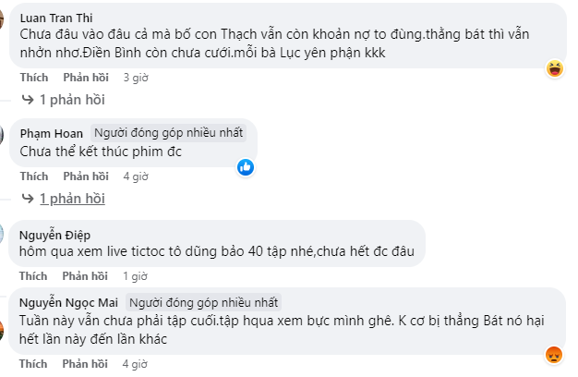Expand "1 phản hồi" under Phạm Hoan's comment
578x377 pixels.
[x=72, y=199]
